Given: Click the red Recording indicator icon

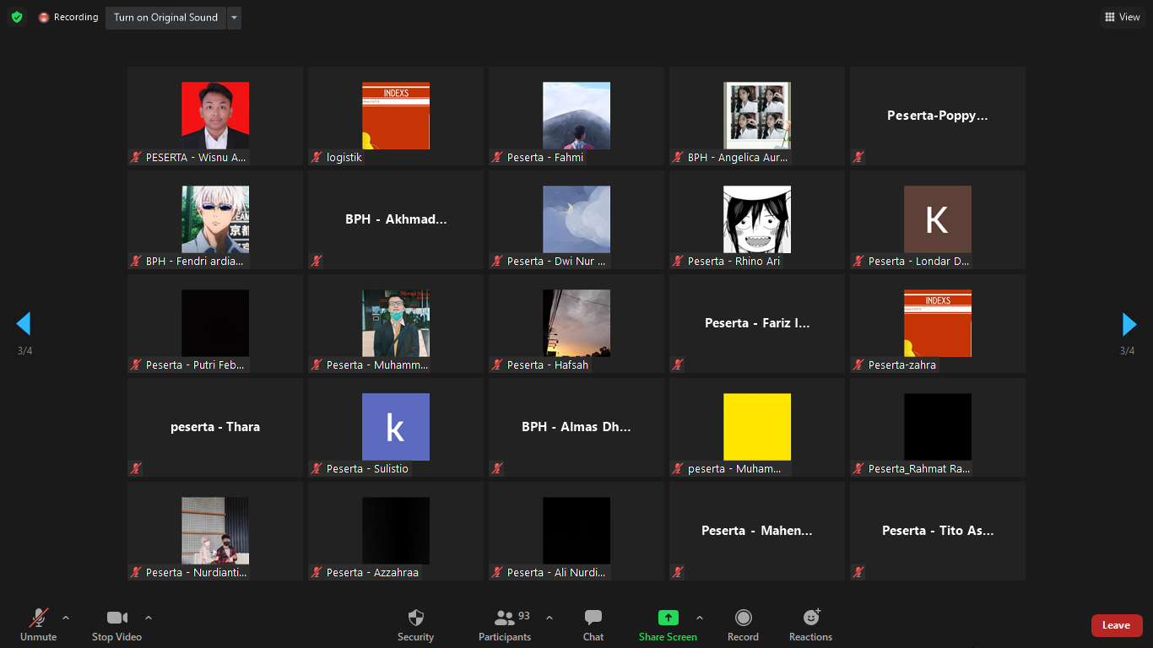Looking at the screenshot, I should (44, 18).
